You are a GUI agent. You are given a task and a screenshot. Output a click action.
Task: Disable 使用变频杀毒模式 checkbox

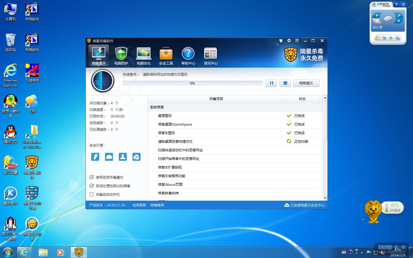click(x=92, y=177)
